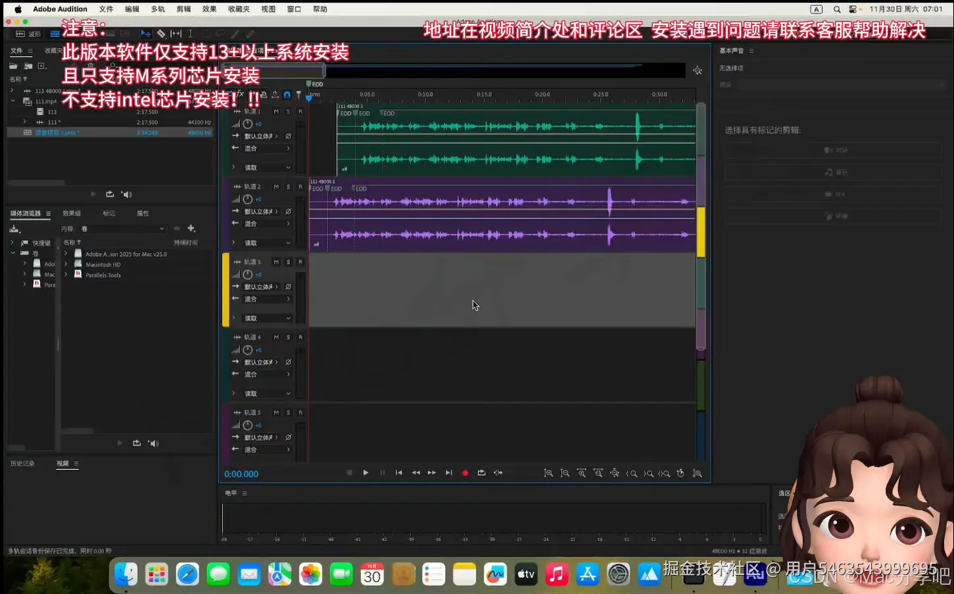Toggle auto-play speaker in Files panel

pos(127,194)
